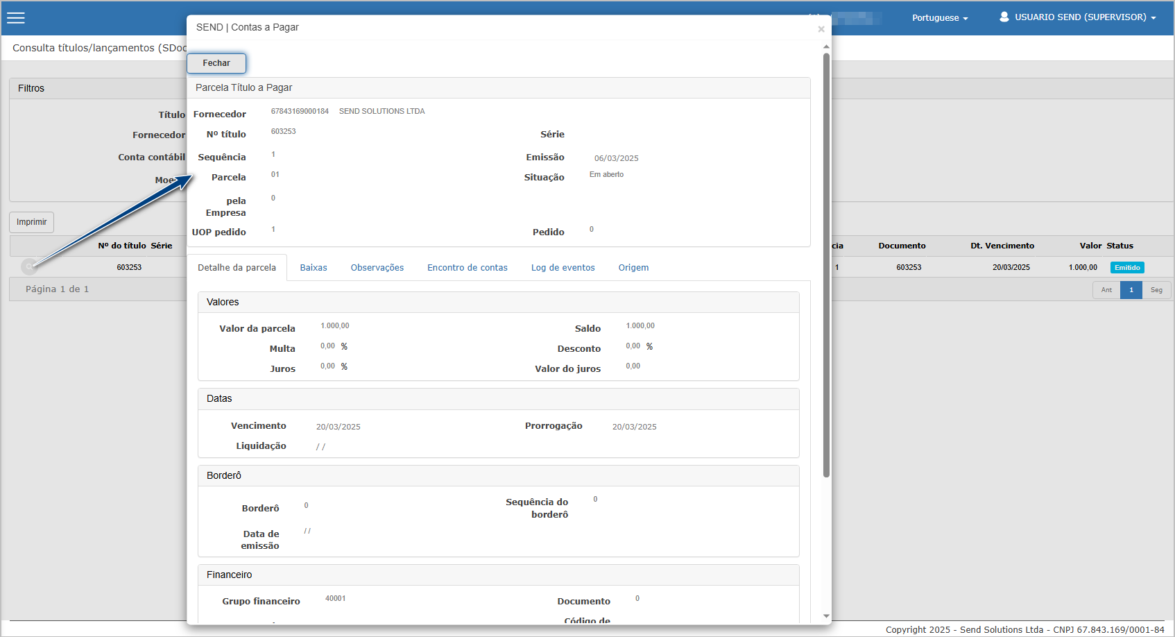Click the Datas section header
Screen dimensions: 1175x637
coord(498,398)
